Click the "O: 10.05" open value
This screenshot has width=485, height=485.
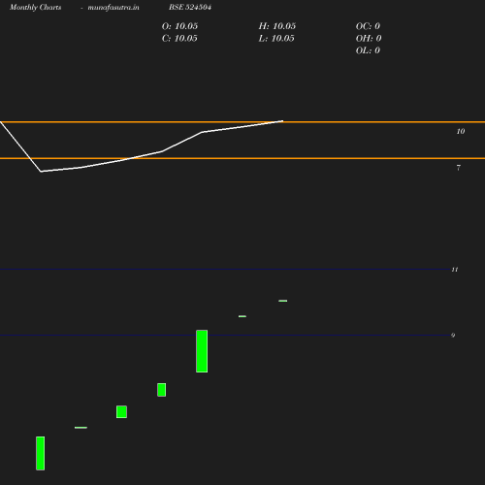[x=179, y=26]
